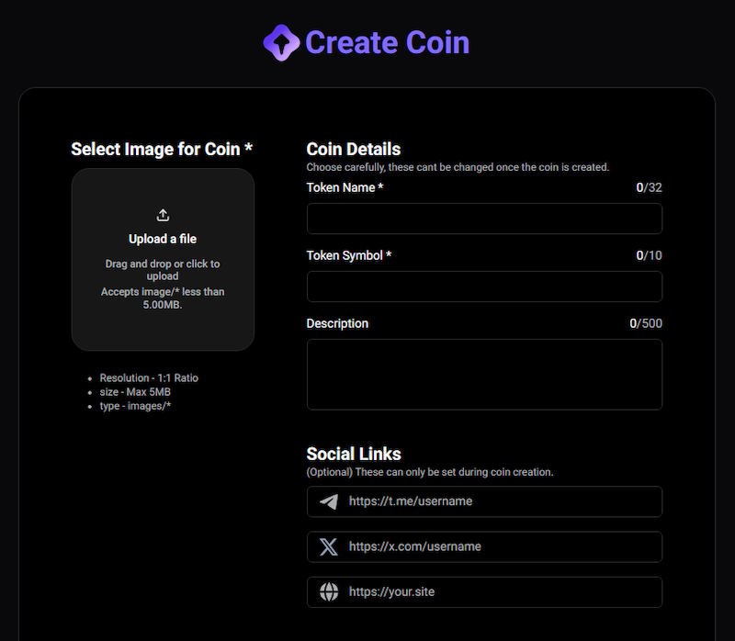The width and height of the screenshot is (735, 641).
Task: Click 'Drag and drop or click to upload' text
Action: pos(163,269)
